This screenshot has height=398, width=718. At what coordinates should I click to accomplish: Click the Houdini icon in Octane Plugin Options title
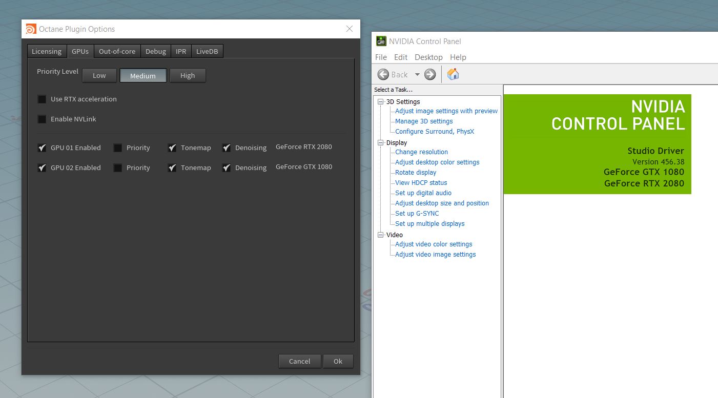31,29
